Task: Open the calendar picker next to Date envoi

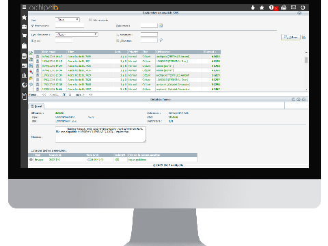Action: point(161,25)
